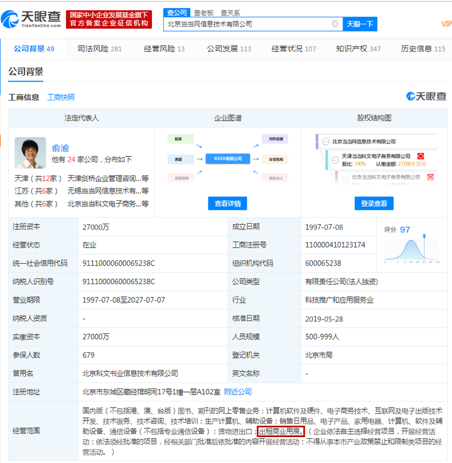Click 组织机构代码 value 600065238
452x463 pixels.
[323, 263]
